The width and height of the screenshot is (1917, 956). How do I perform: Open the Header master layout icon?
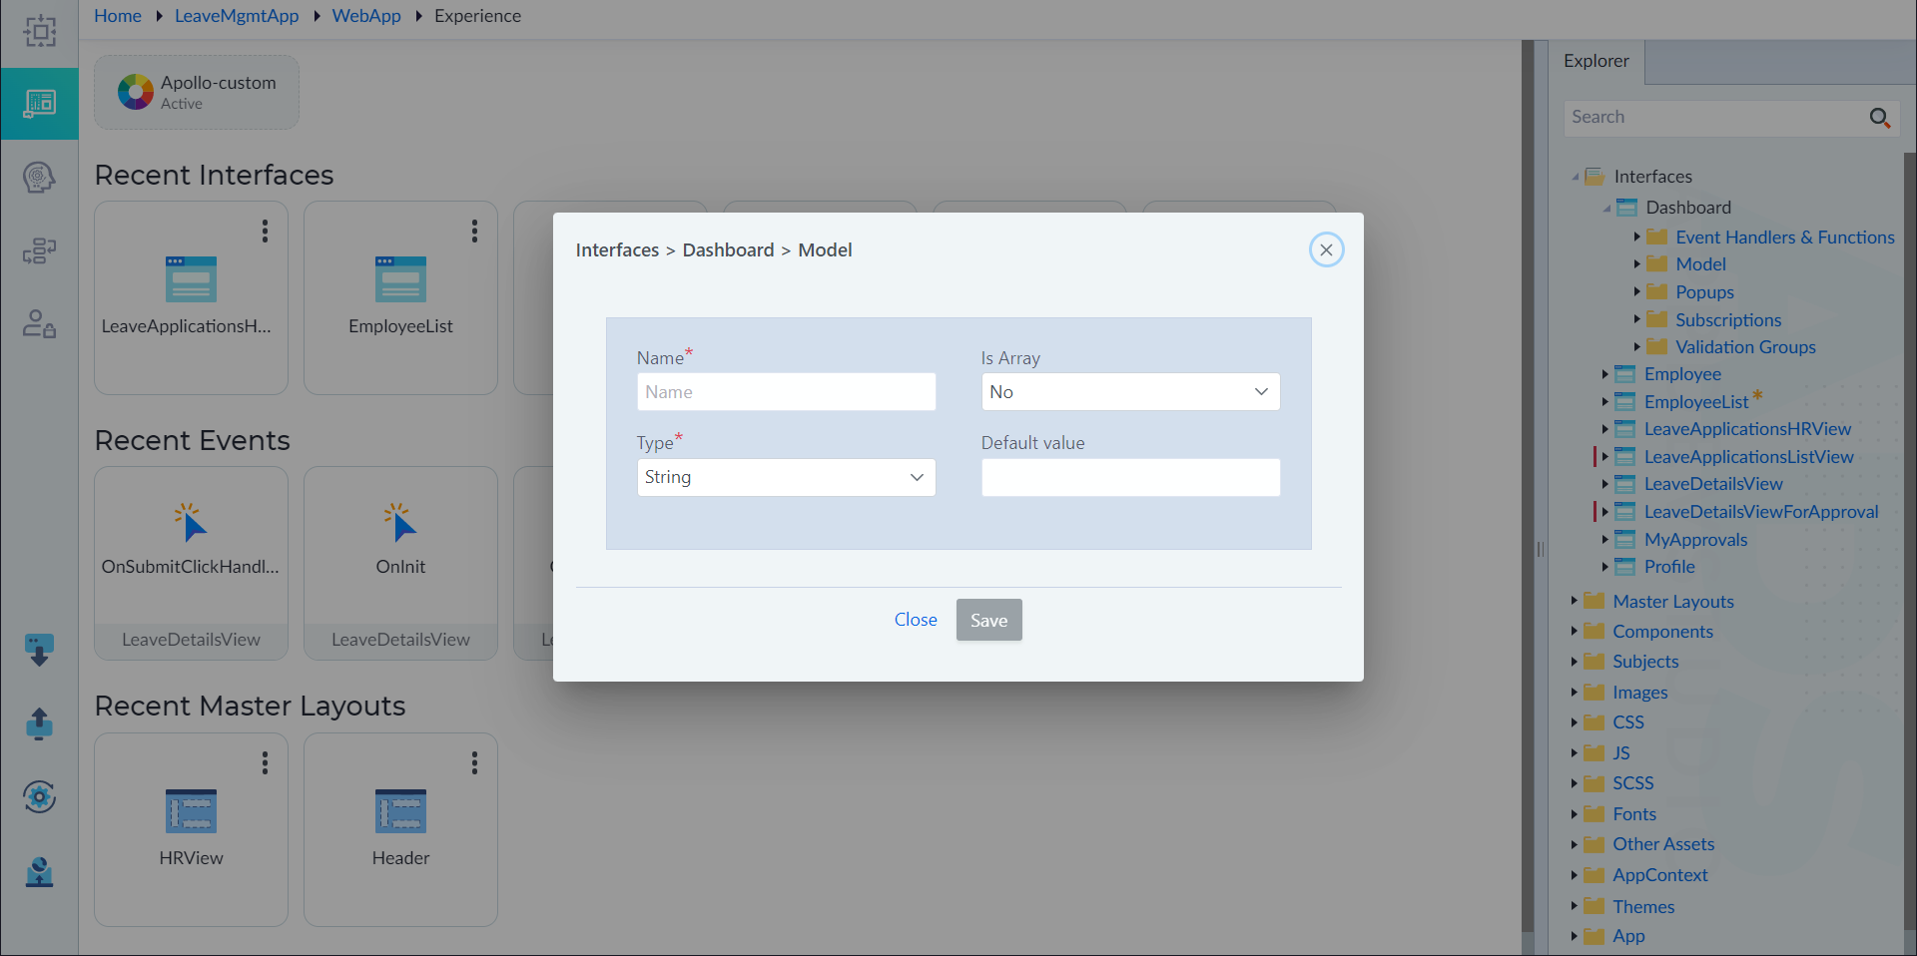[x=400, y=811]
